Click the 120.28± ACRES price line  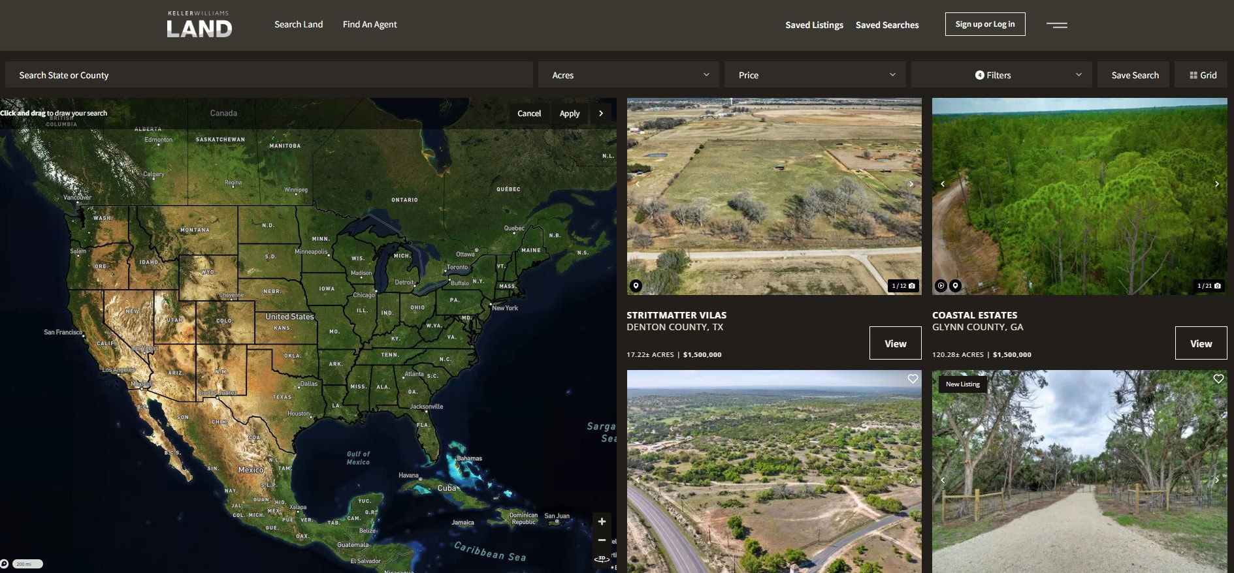pyautogui.click(x=982, y=355)
